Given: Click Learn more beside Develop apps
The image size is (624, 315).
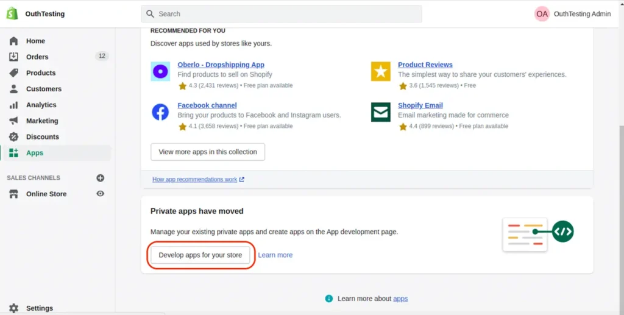Looking at the screenshot, I should pos(275,255).
